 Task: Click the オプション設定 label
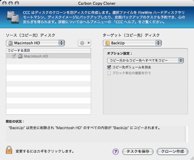coord(119,53)
